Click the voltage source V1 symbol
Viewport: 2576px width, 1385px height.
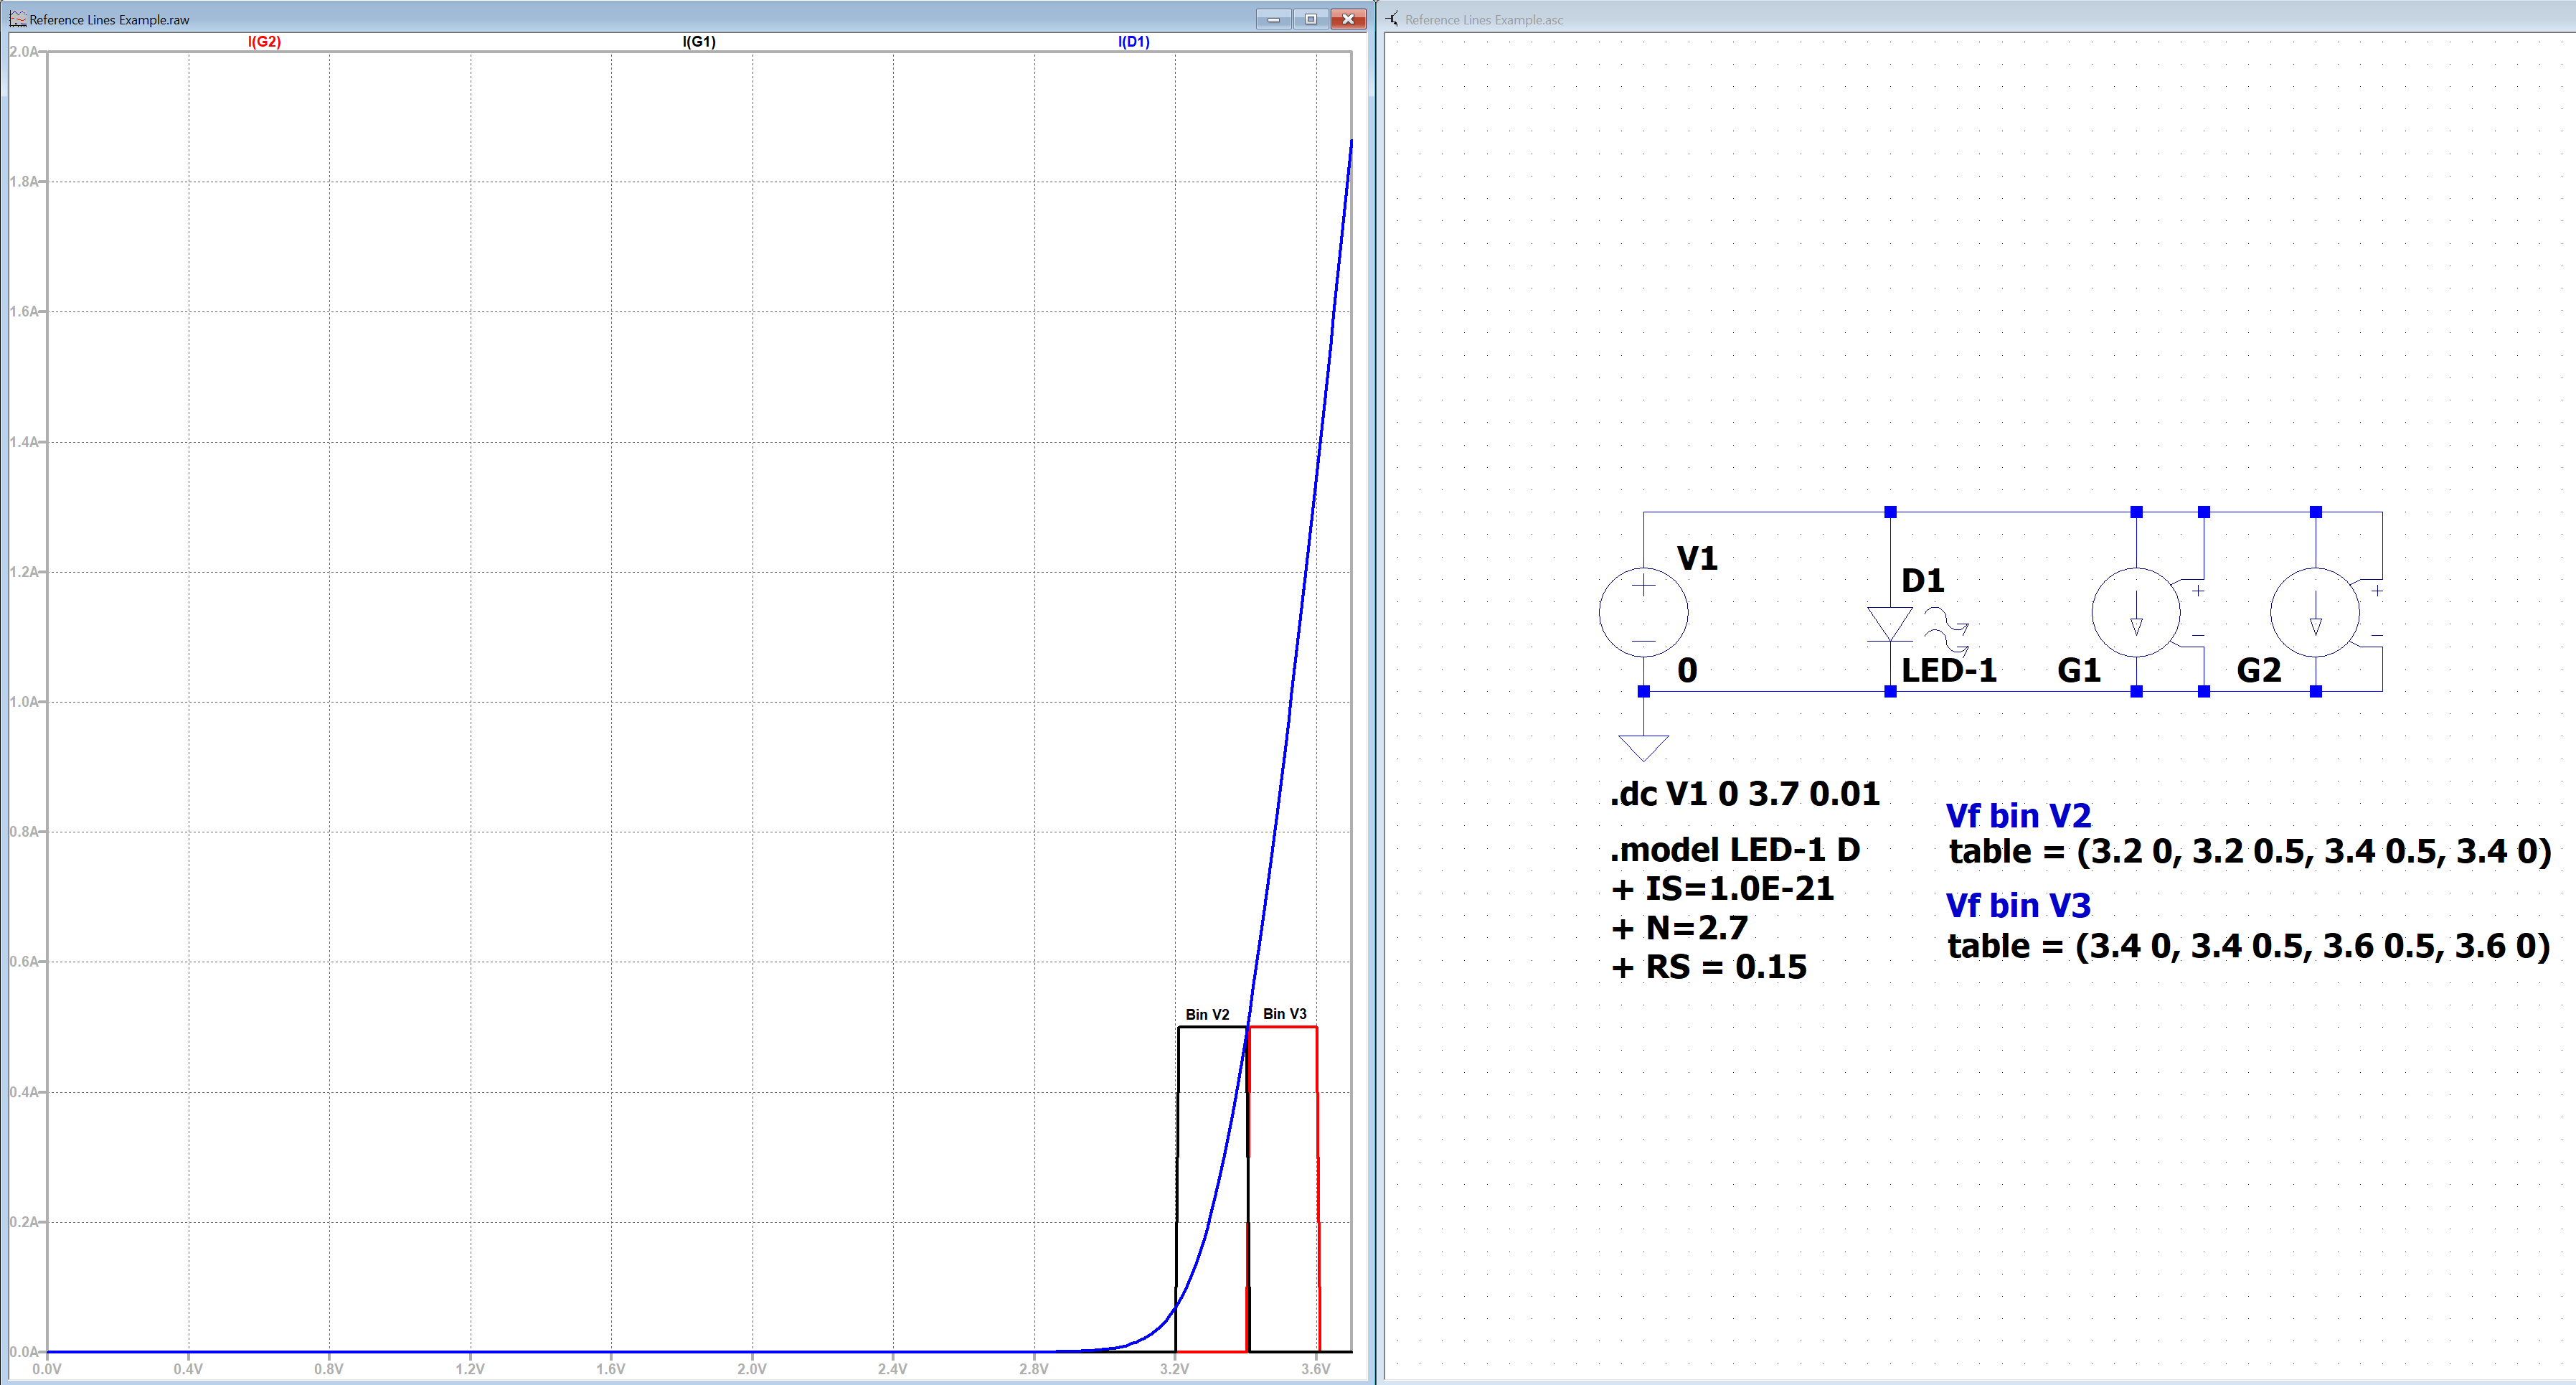1643,612
